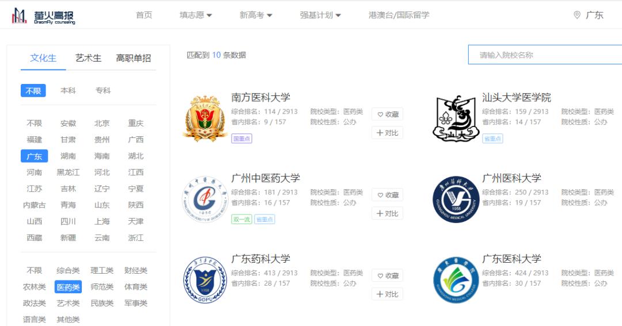Select the 综合类 school type filter
The width and height of the screenshot is (622, 326).
click(68, 271)
